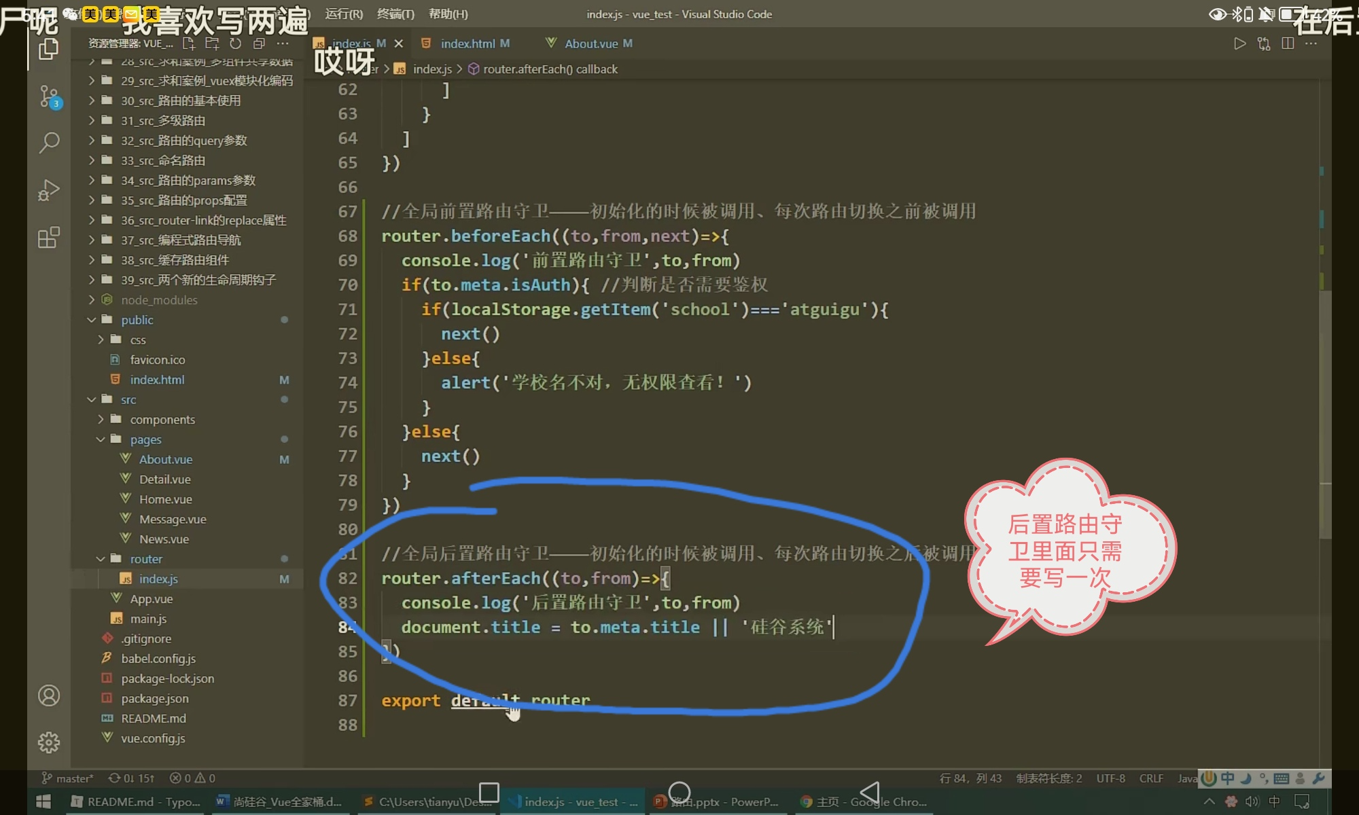Split the editor to the right

pyautogui.click(x=1287, y=43)
